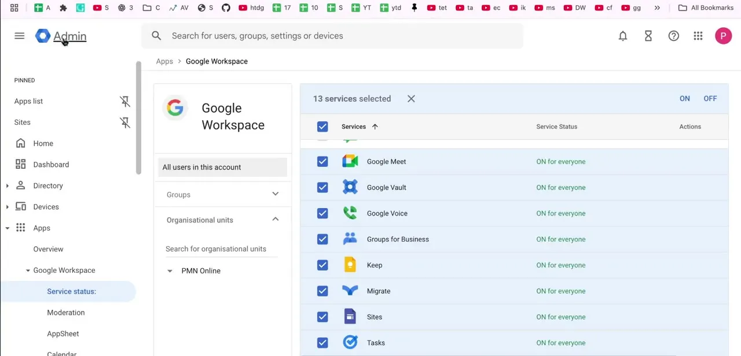This screenshot has height=356, width=741.
Task: Click the Apps grid icon in the sidebar
Action: [x=21, y=228]
